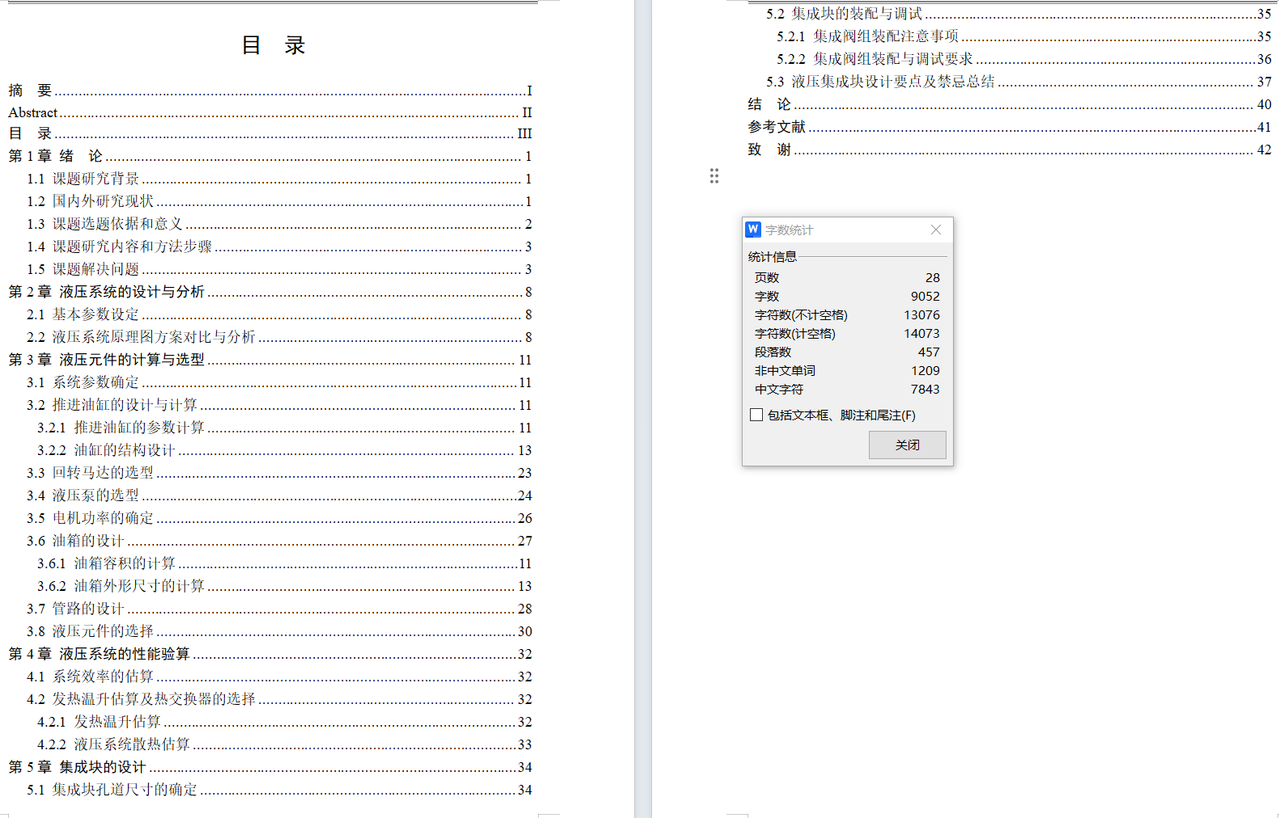
Task: Select 4.2.2 液压系统散热估算 entry
Action: (285, 744)
